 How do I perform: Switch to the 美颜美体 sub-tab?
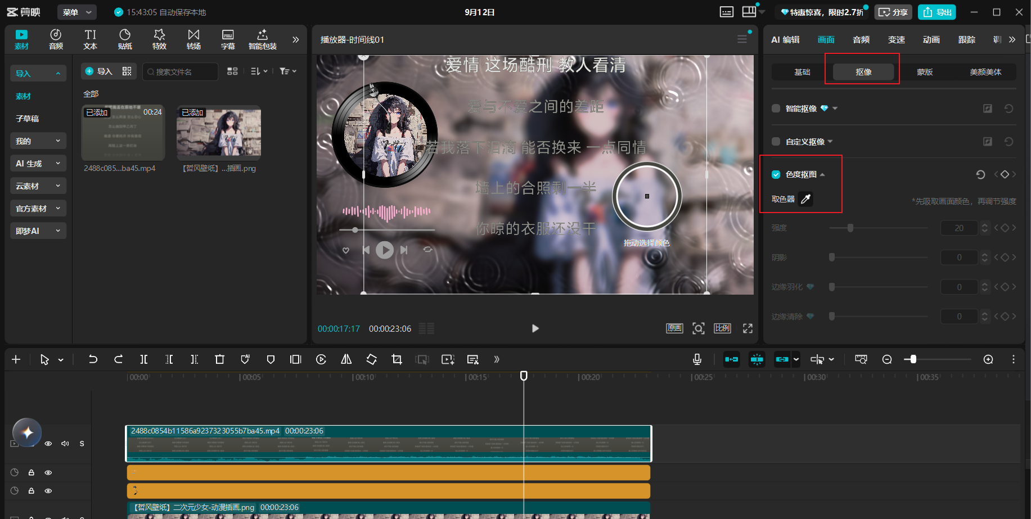[x=985, y=72]
